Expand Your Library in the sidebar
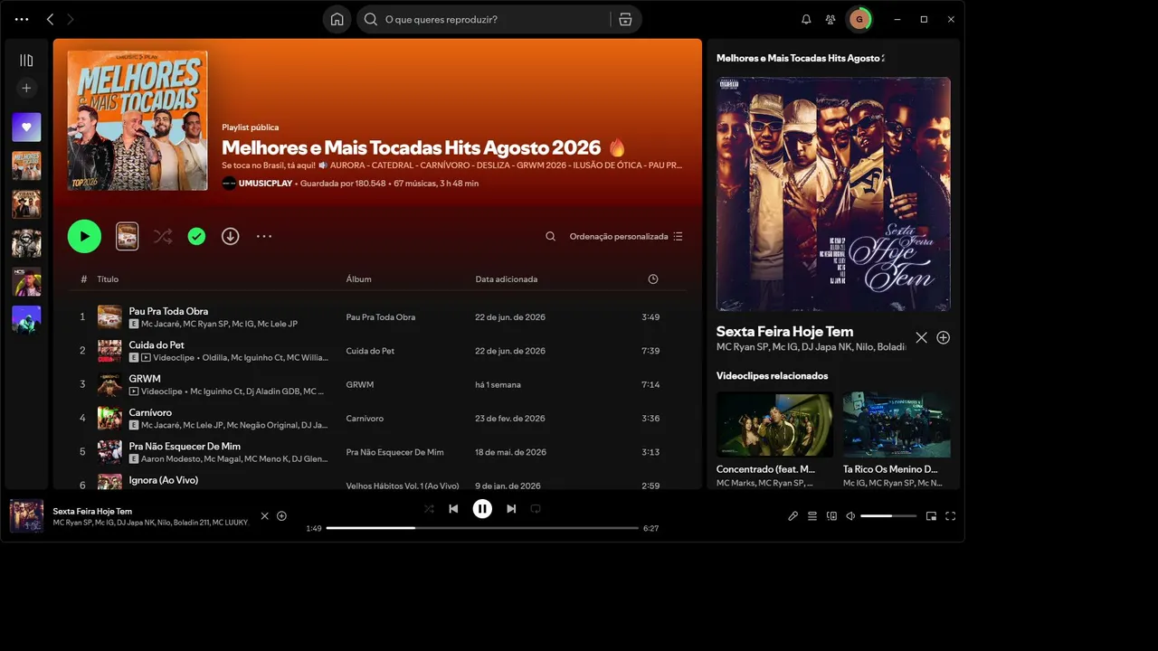 (x=26, y=61)
